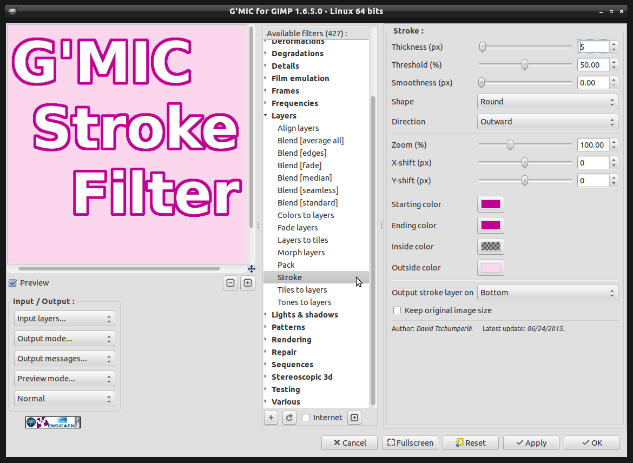Expand the Film emulation category

coord(266,78)
